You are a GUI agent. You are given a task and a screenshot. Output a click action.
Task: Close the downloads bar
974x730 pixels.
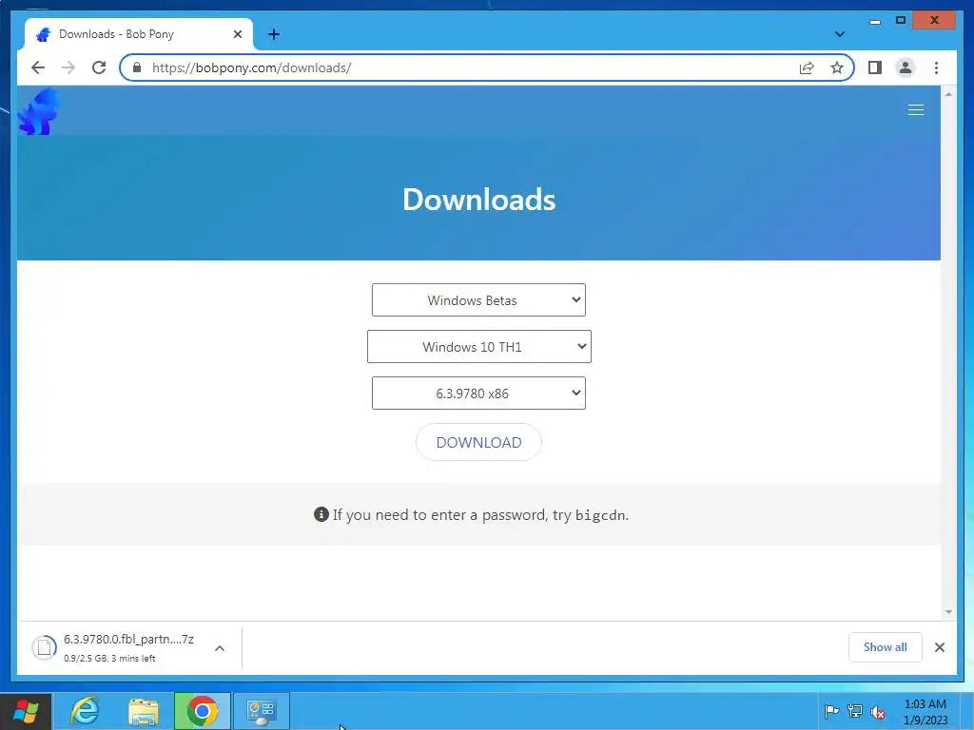click(x=939, y=647)
